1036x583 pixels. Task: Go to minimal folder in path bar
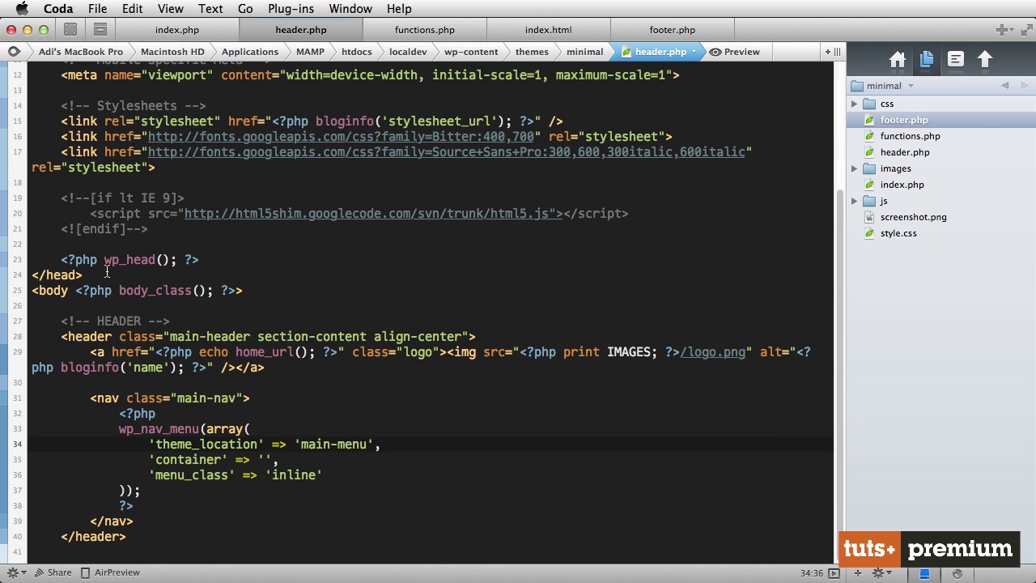pyautogui.click(x=584, y=52)
